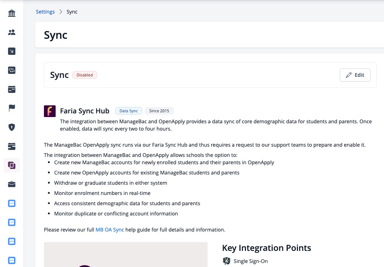Open the transfer arrows sidebar icon
Screen dimensions: 384x267
coord(11,70)
